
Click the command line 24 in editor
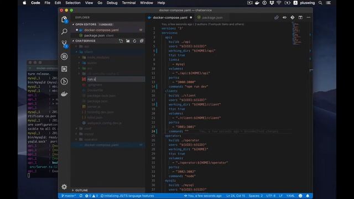(178, 132)
